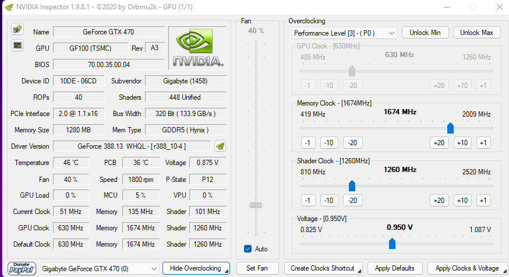509x277 pixels.
Task: Decrease Shader Clock by 1 MHz
Action: [307, 200]
